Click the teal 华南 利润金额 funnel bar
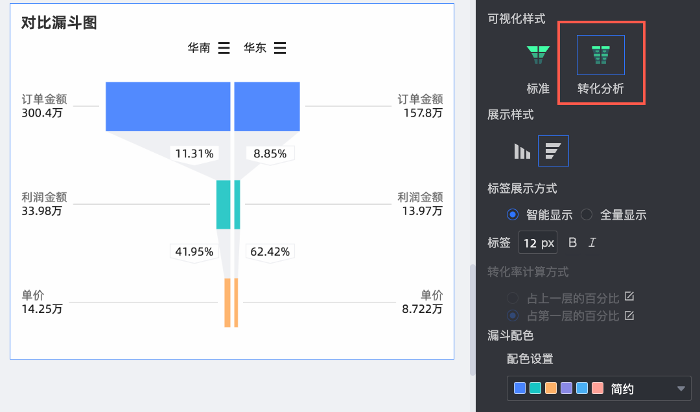The width and height of the screenshot is (700, 412). (223, 205)
